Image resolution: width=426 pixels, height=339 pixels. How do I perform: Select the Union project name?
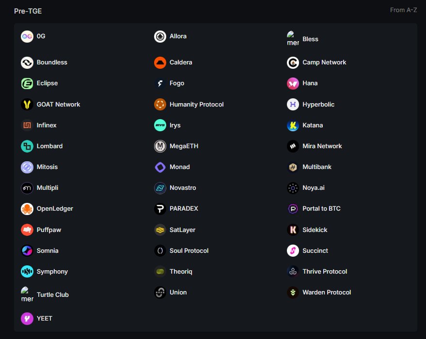(178, 293)
